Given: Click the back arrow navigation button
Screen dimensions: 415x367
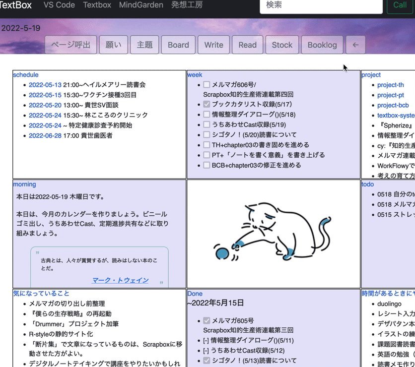Looking at the screenshot, I should (x=355, y=45).
